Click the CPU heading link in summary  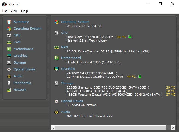coord(64,33)
